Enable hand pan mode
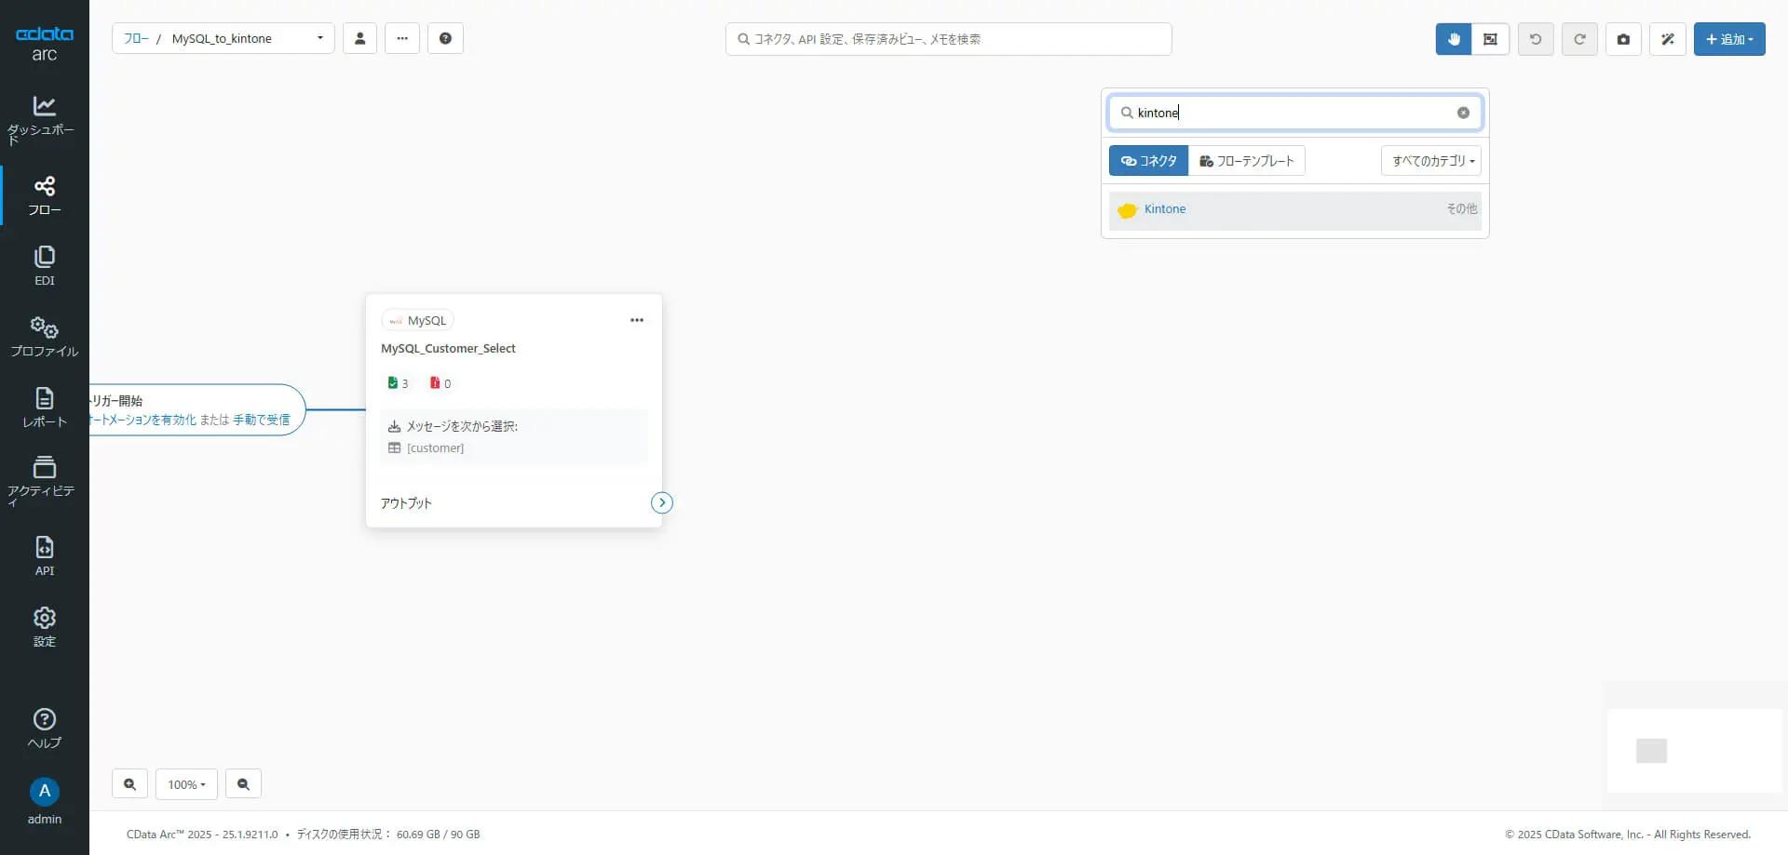 1454,39
